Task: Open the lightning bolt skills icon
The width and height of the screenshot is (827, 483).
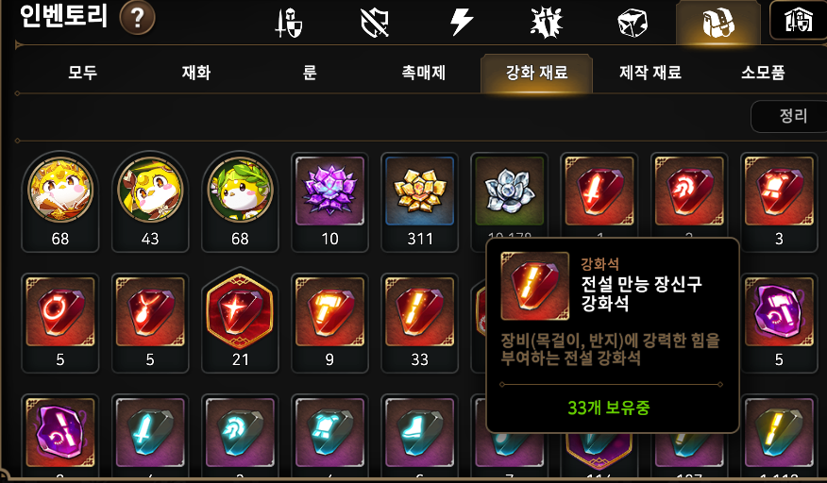Action: [461, 22]
